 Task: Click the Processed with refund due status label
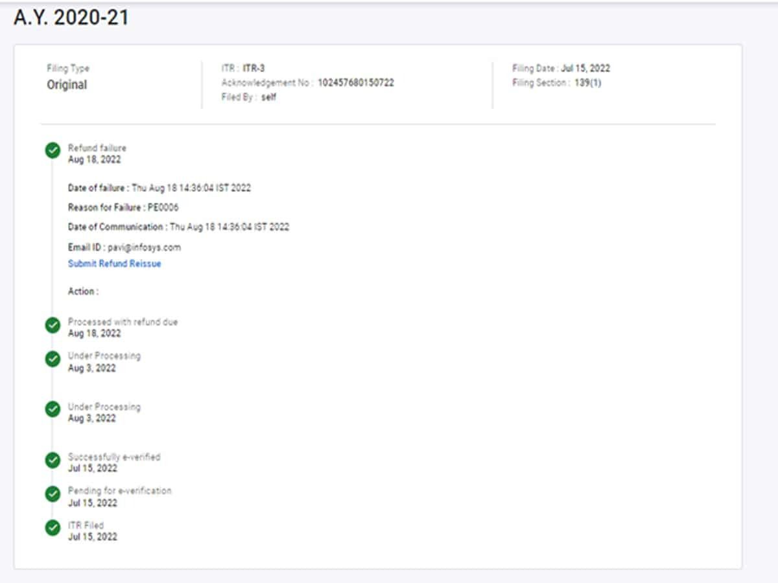123,322
